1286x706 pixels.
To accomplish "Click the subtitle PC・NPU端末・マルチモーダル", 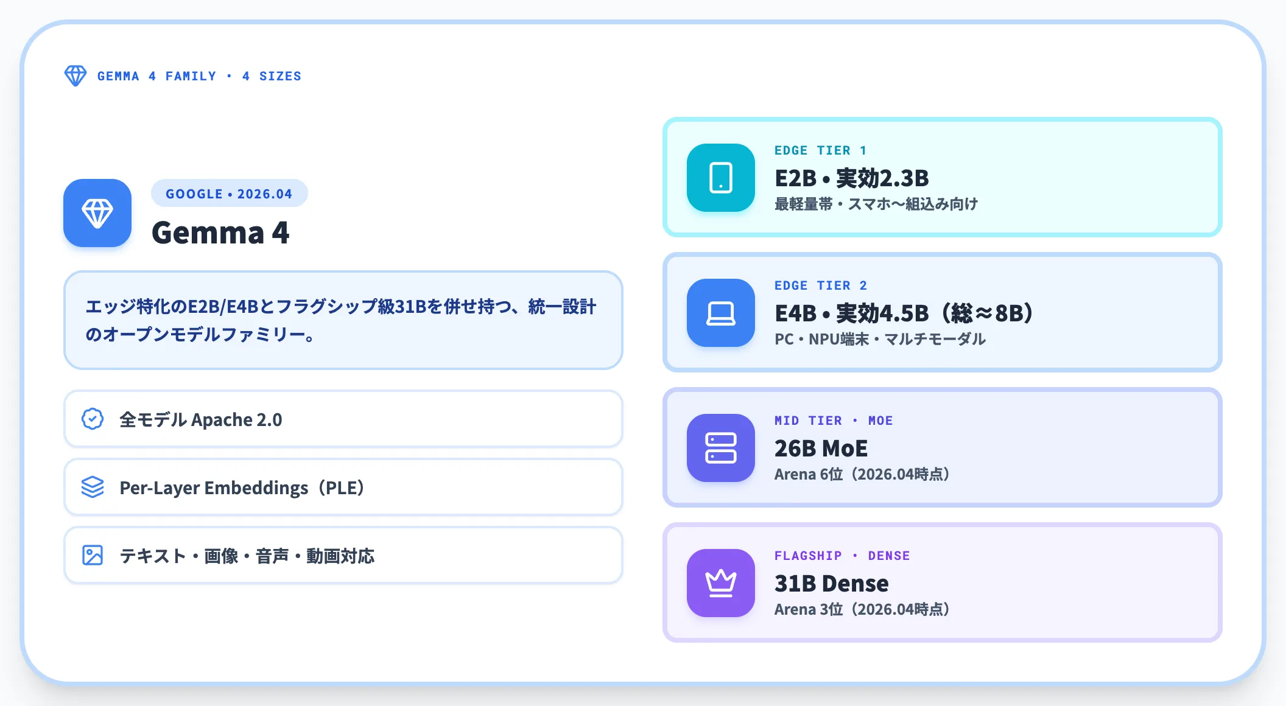I will point(880,339).
